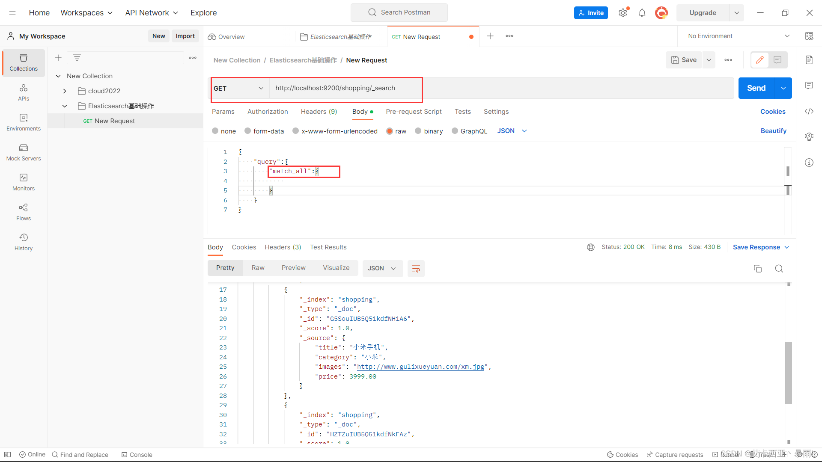Click the gulixueyuan image URL link
This screenshot has height=462, width=822.
[x=420, y=367]
